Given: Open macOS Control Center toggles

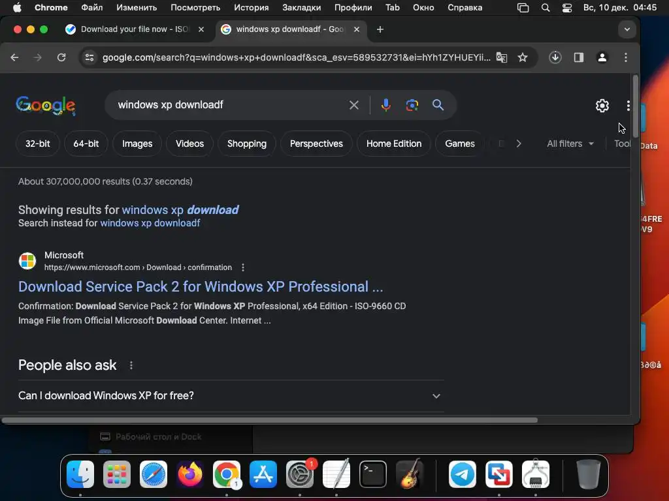Looking at the screenshot, I should (x=566, y=8).
